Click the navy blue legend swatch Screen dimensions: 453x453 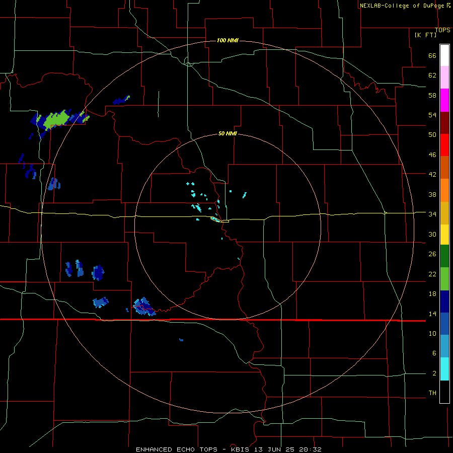point(444,301)
